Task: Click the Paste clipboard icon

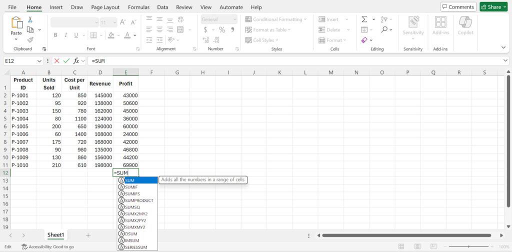Action: pos(16,23)
